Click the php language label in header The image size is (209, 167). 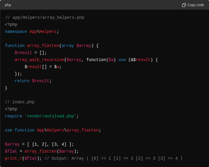click(8, 5)
